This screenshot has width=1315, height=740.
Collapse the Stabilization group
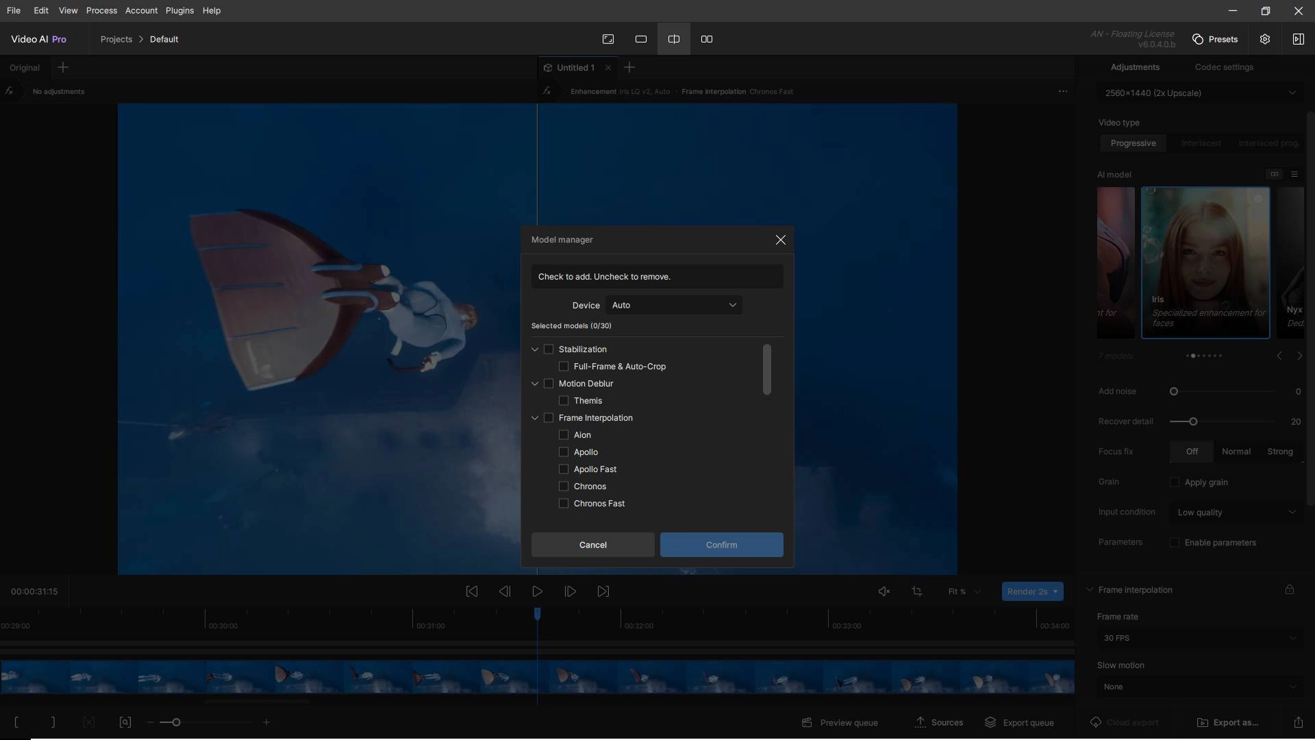[x=535, y=349]
